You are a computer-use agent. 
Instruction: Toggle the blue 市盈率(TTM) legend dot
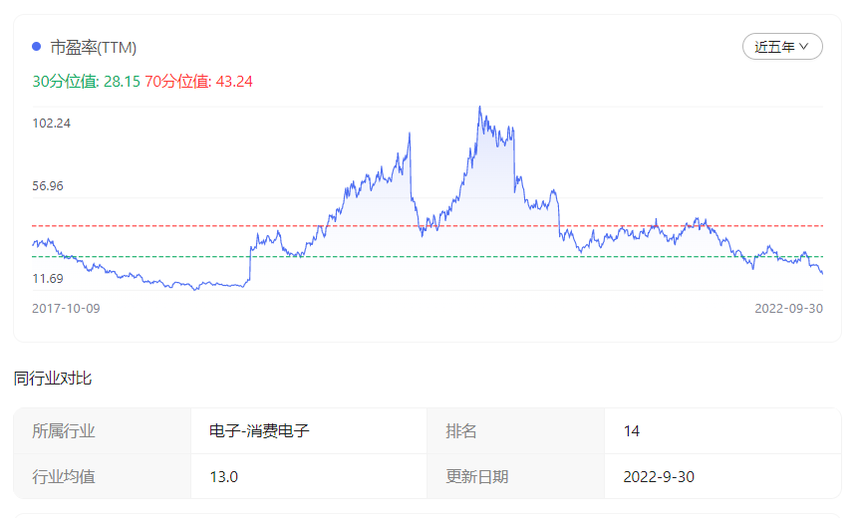click(x=37, y=47)
